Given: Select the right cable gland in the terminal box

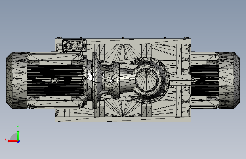Looking at the screenshot, I should coord(80,46).
